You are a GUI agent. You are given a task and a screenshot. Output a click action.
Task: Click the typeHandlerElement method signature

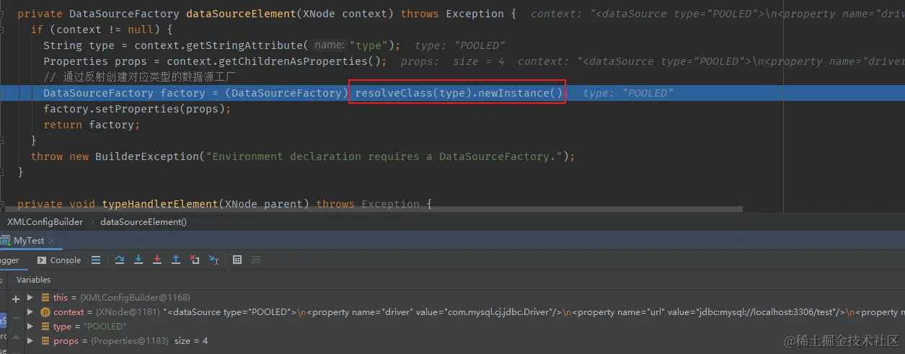click(225, 204)
